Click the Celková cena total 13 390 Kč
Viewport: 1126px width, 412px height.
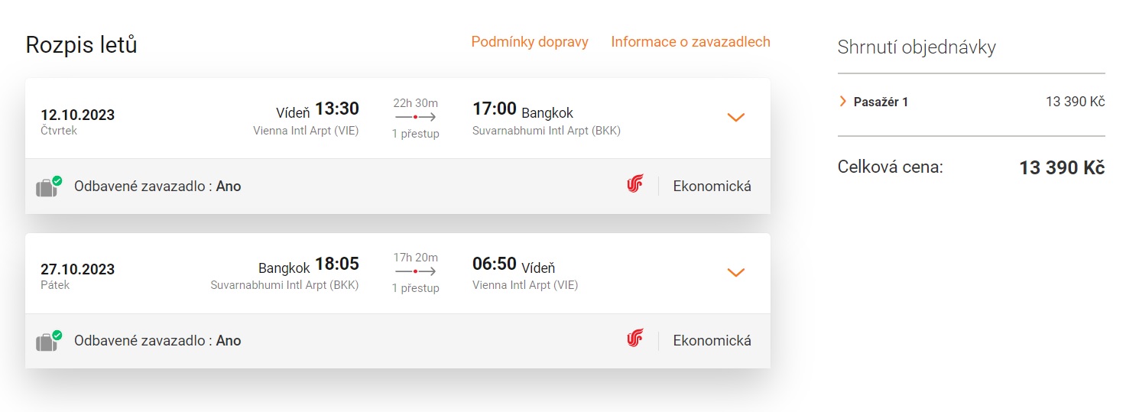[1061, 168]
